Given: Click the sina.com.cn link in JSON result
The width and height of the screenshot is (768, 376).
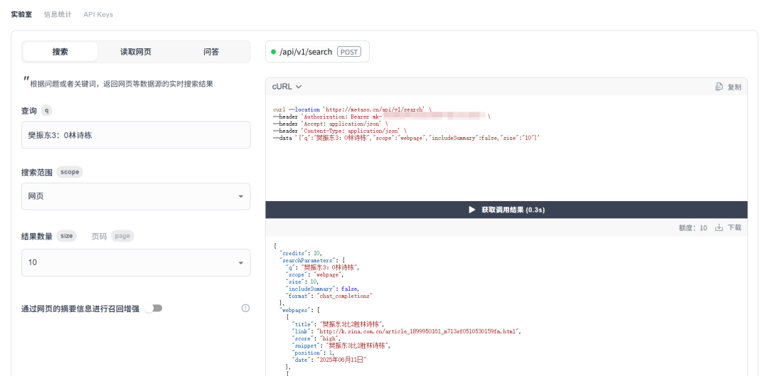Looking at the screenshot, I should (419, 331).
